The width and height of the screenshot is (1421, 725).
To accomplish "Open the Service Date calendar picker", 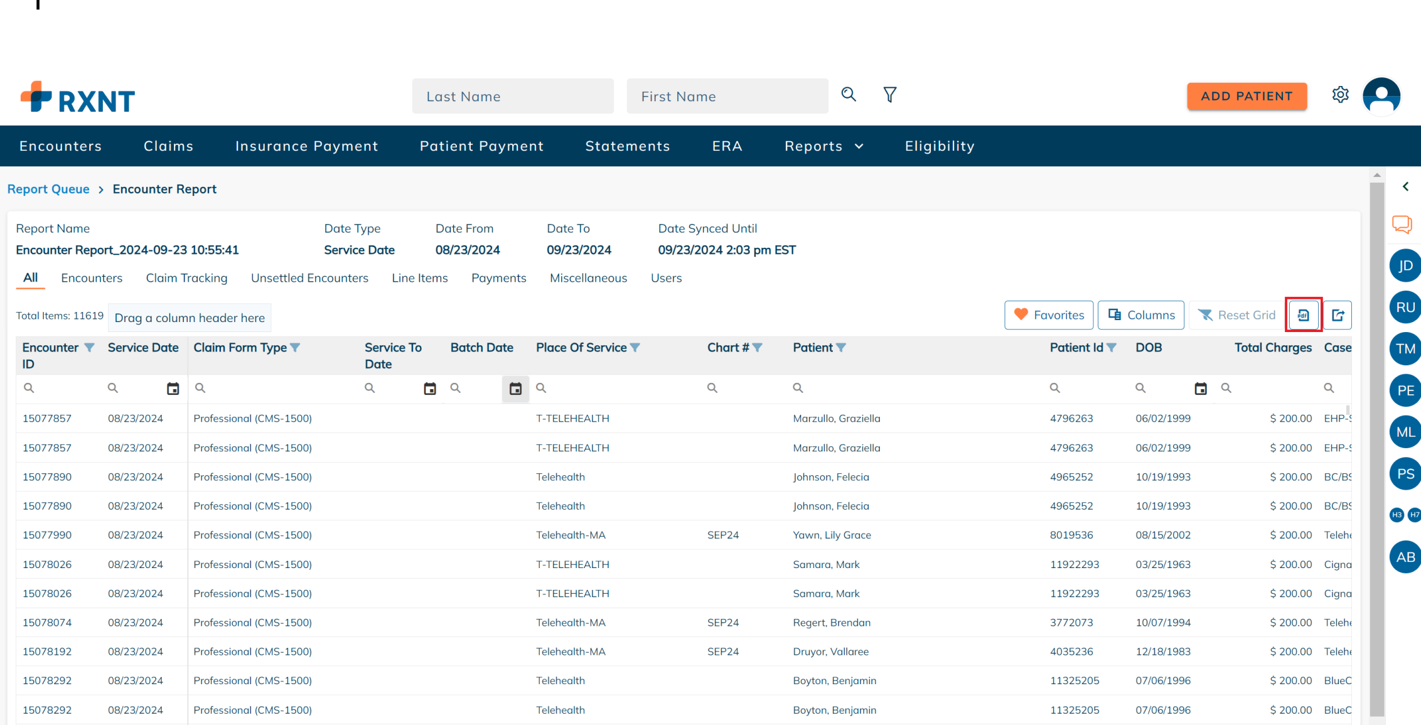I will [x=174, y=388].
